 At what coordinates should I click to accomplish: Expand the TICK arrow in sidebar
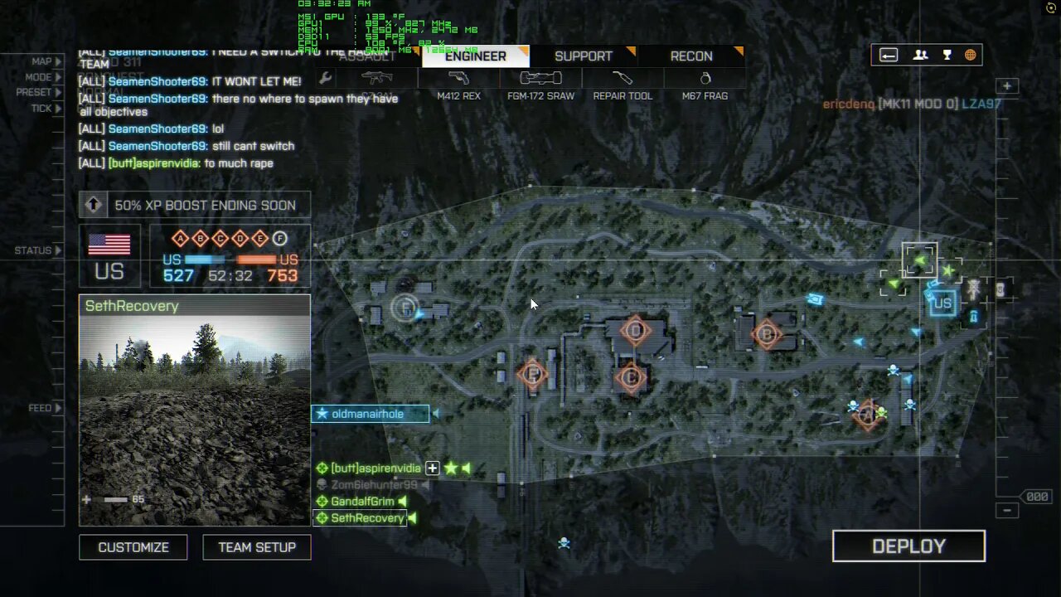point(58,109)
